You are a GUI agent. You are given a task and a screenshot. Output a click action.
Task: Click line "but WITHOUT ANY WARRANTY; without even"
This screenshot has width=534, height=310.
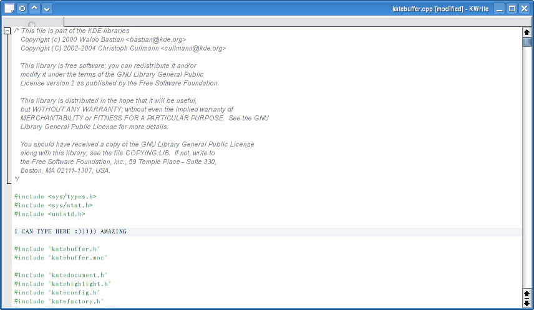point(127,109)
